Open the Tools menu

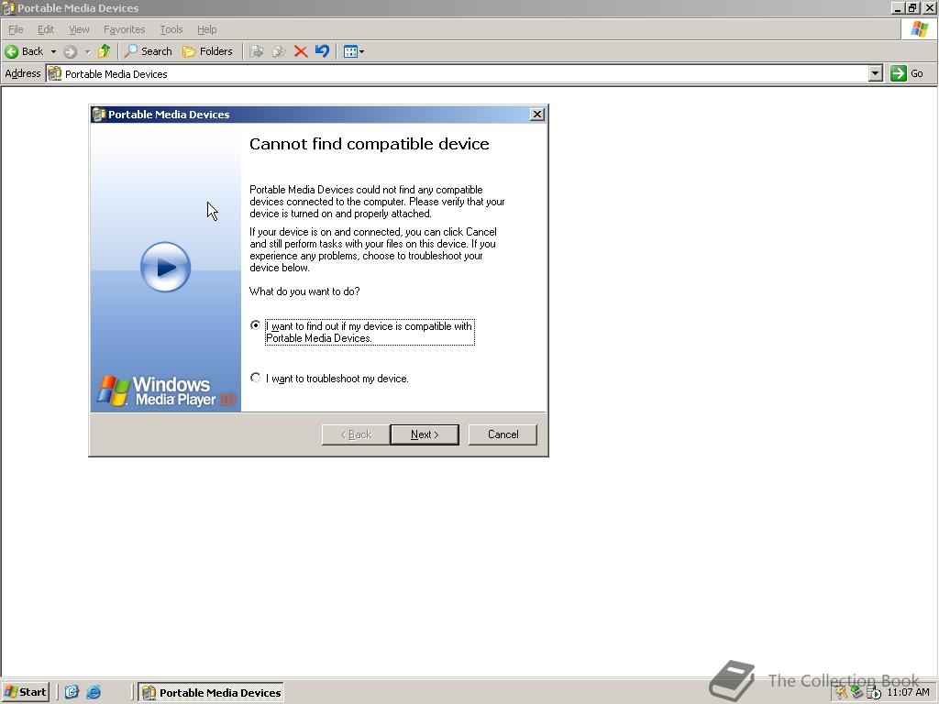pyautogui.click(x=171, y=29)
